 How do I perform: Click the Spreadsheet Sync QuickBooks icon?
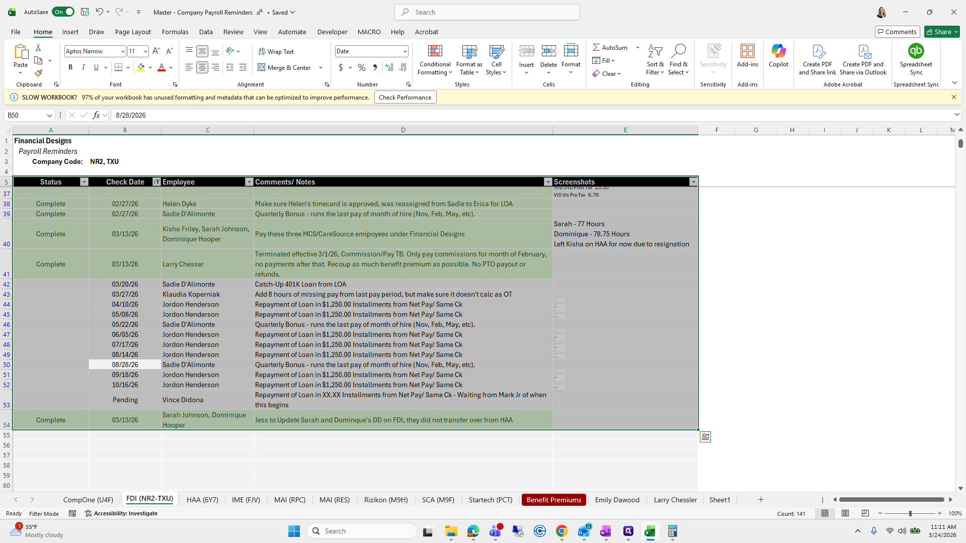(916, 51)
